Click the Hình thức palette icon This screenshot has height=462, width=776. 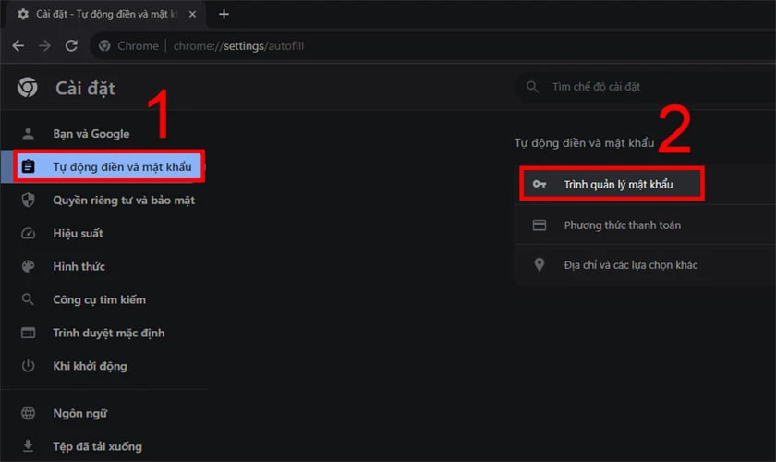28,267
